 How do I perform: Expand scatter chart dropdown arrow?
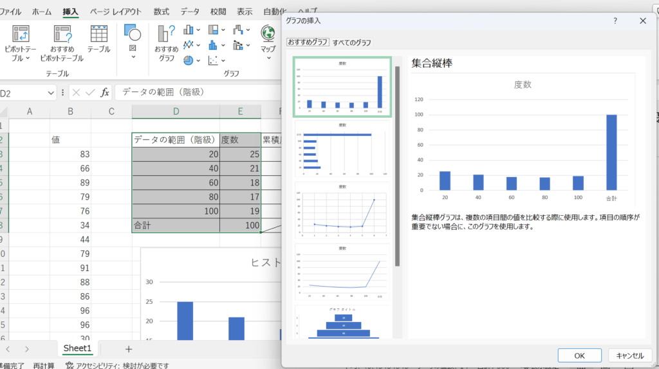223,61
